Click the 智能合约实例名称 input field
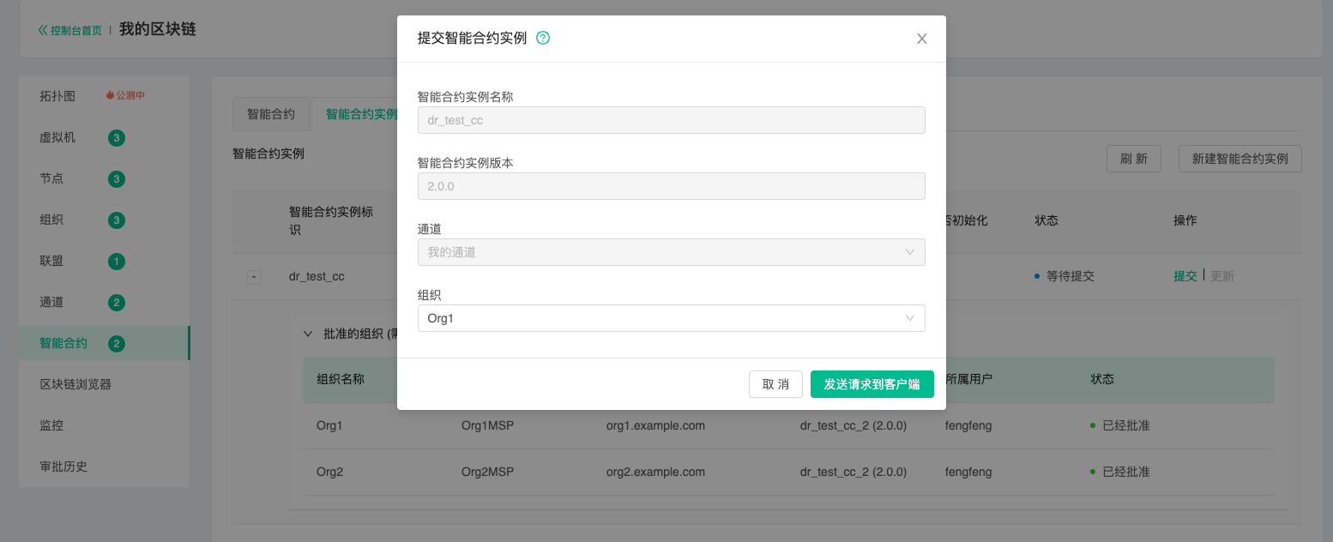This screenshot has height=542, width=1333. click(671, 120)
